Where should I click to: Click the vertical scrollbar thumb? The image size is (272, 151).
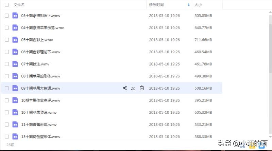click(x=270, y=49)
